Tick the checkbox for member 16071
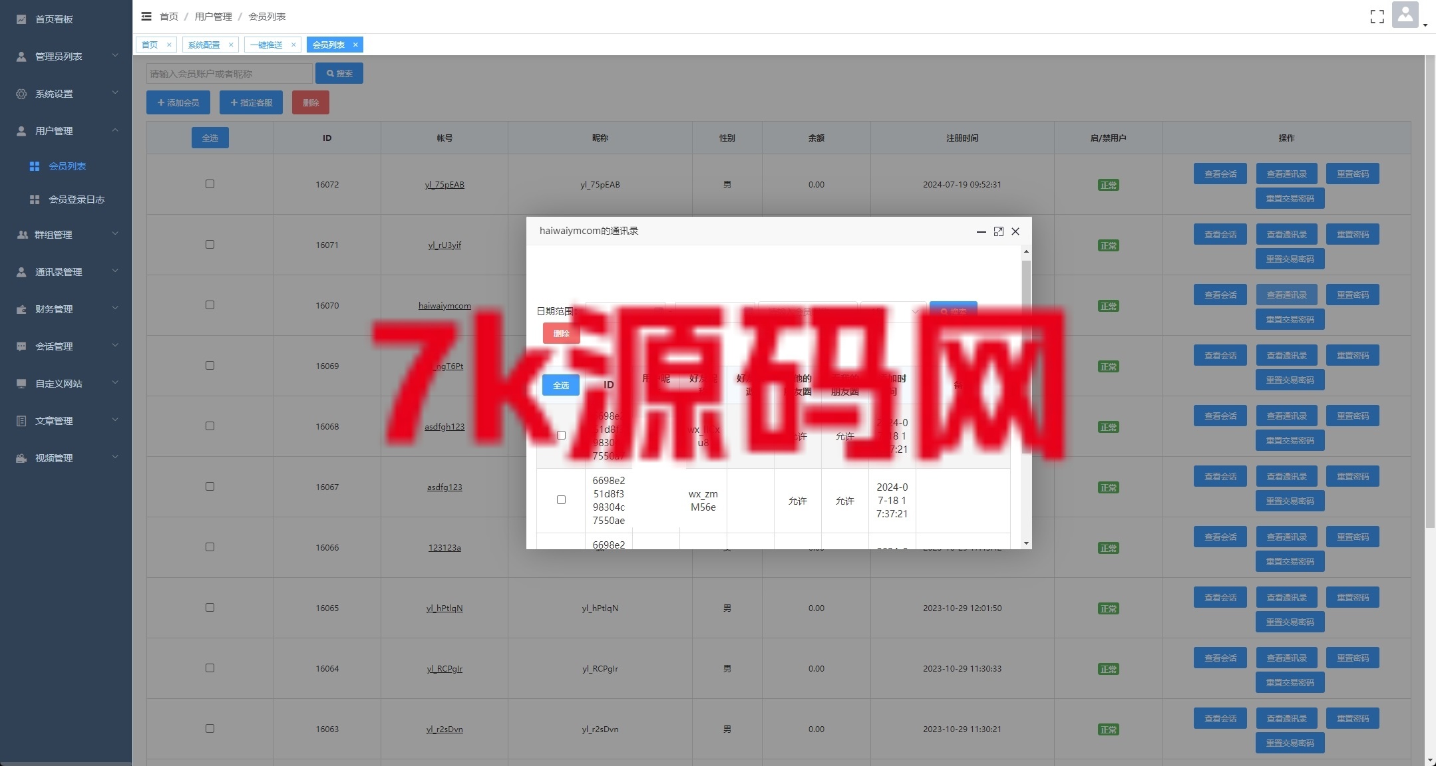This screenshot has width=1436, height=766. [210, 245]
